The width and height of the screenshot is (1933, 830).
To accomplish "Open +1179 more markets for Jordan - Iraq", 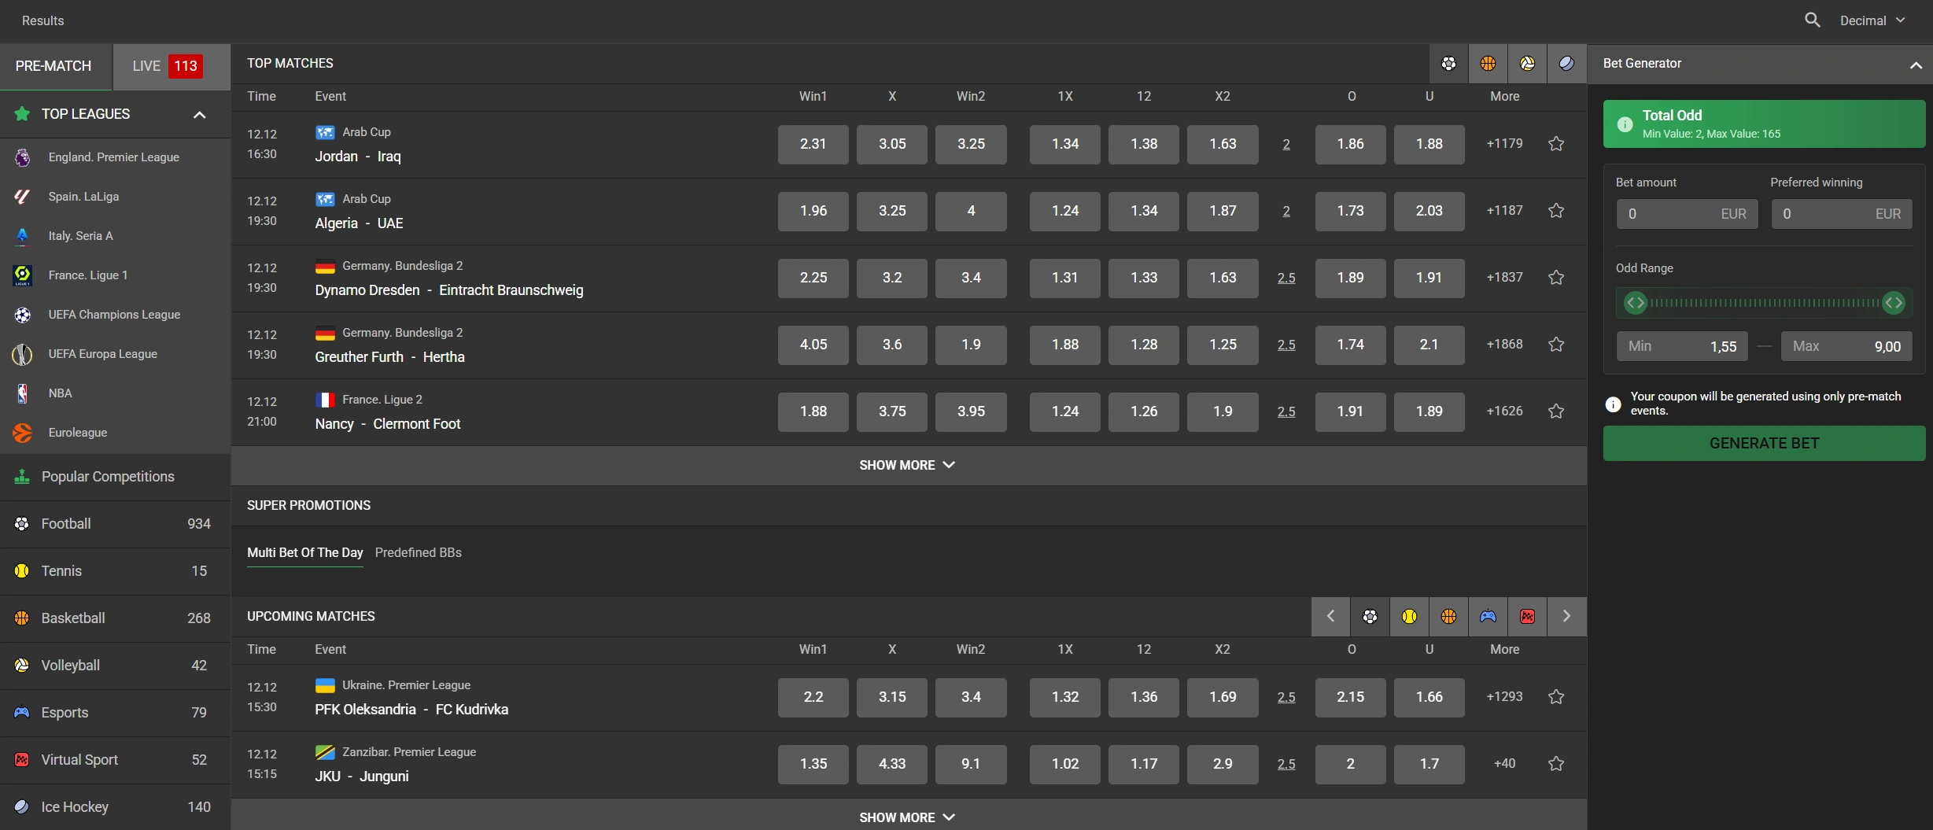I will click(x=1504, y=144).
